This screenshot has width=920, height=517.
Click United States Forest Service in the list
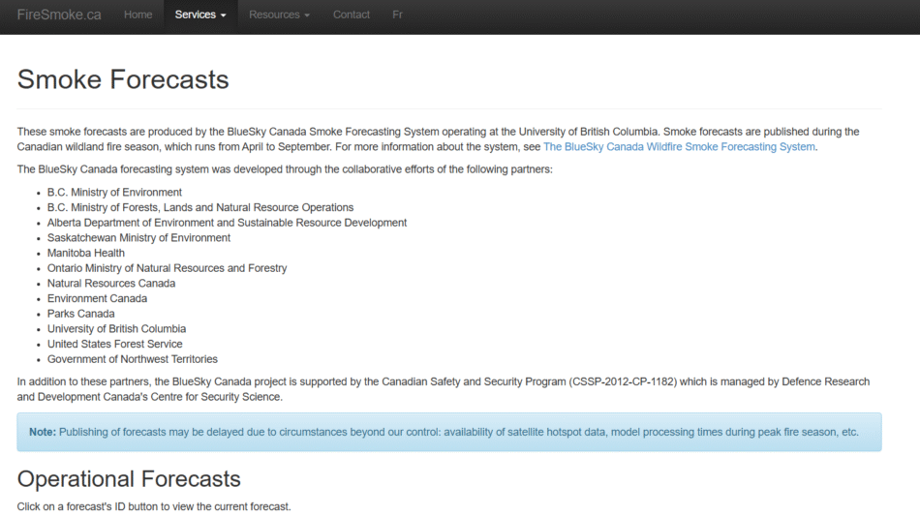114,344
